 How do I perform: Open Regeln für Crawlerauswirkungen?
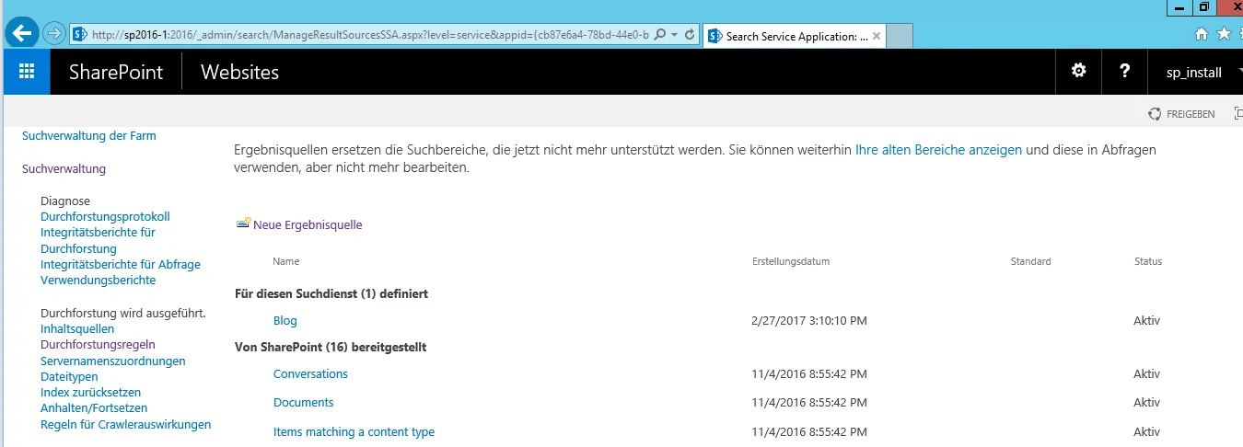(x=126, y=424)
